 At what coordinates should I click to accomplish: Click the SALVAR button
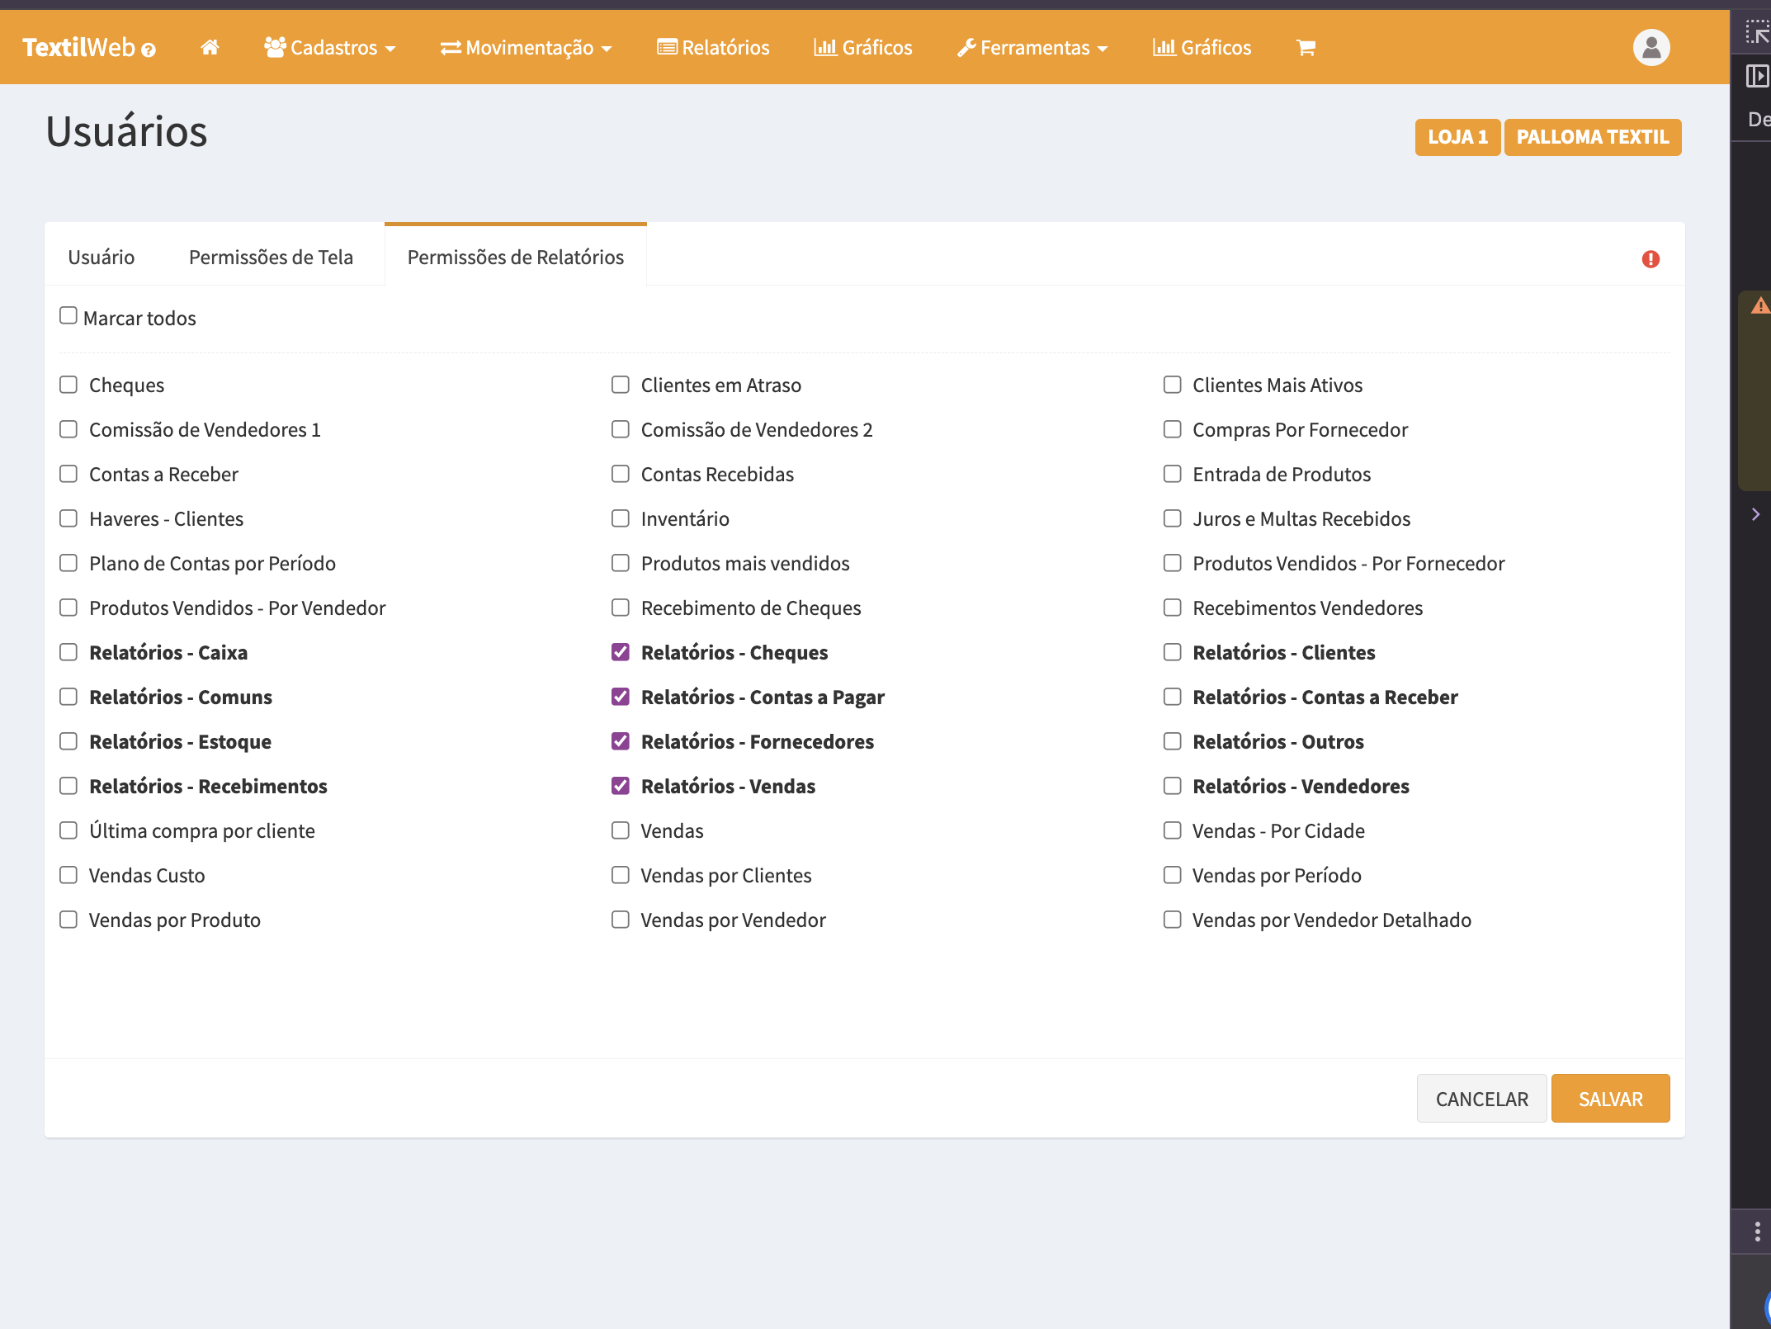pos(1610,1099)
